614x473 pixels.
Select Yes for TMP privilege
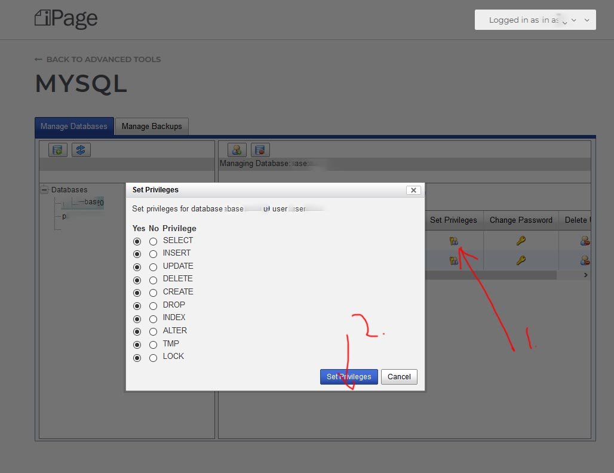pos(137,345)
